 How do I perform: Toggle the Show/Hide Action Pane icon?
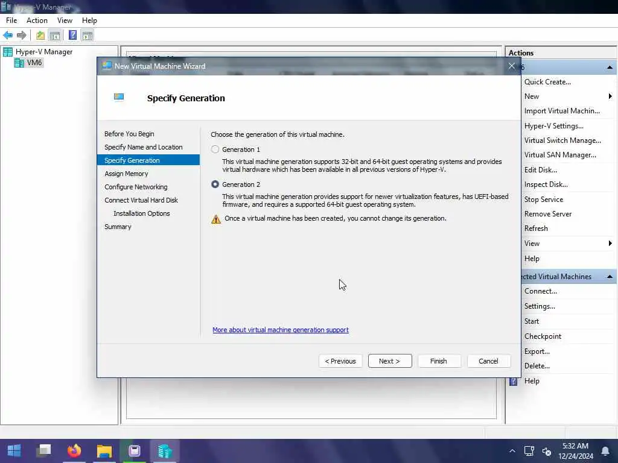pos(87,36)
